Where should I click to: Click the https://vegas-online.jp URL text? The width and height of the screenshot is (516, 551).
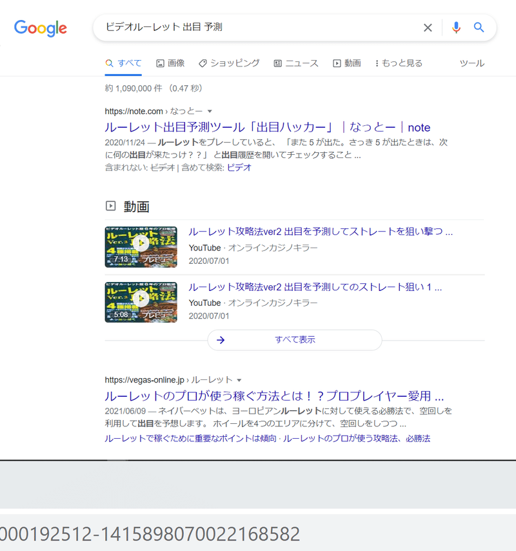point(144,380)
